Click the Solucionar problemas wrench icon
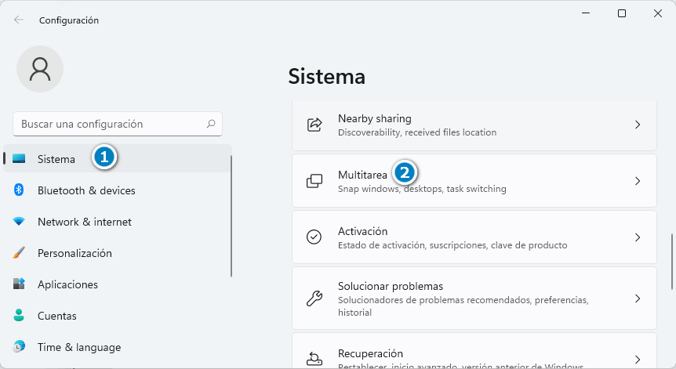The height and width of the screenshot is (369, 676). pyautogui.click(x=314, y=298)
